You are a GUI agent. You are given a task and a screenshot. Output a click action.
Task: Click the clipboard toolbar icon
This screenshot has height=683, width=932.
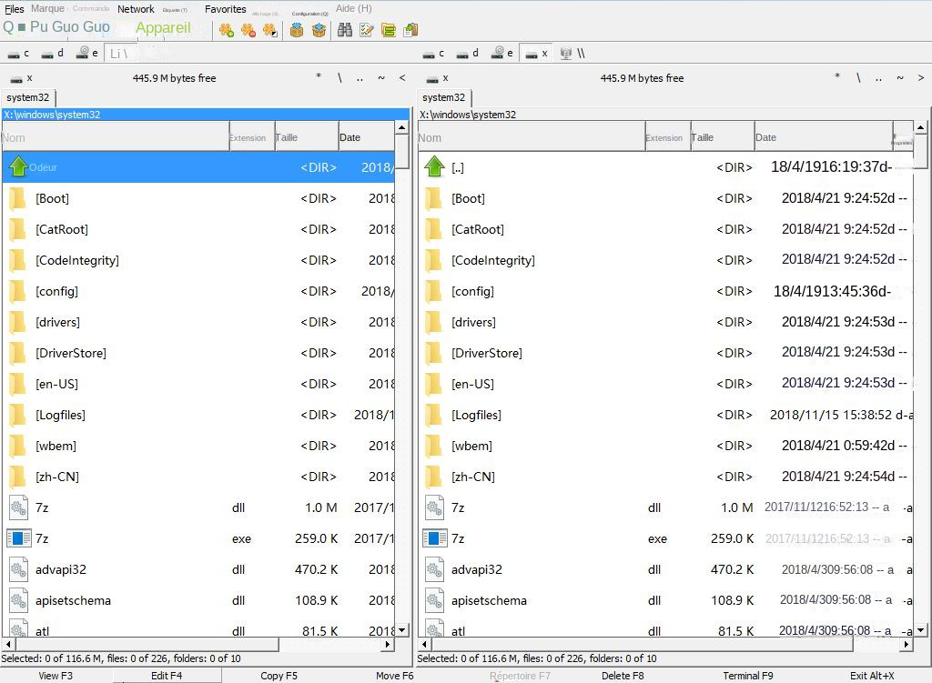click(x=409, y=30)
